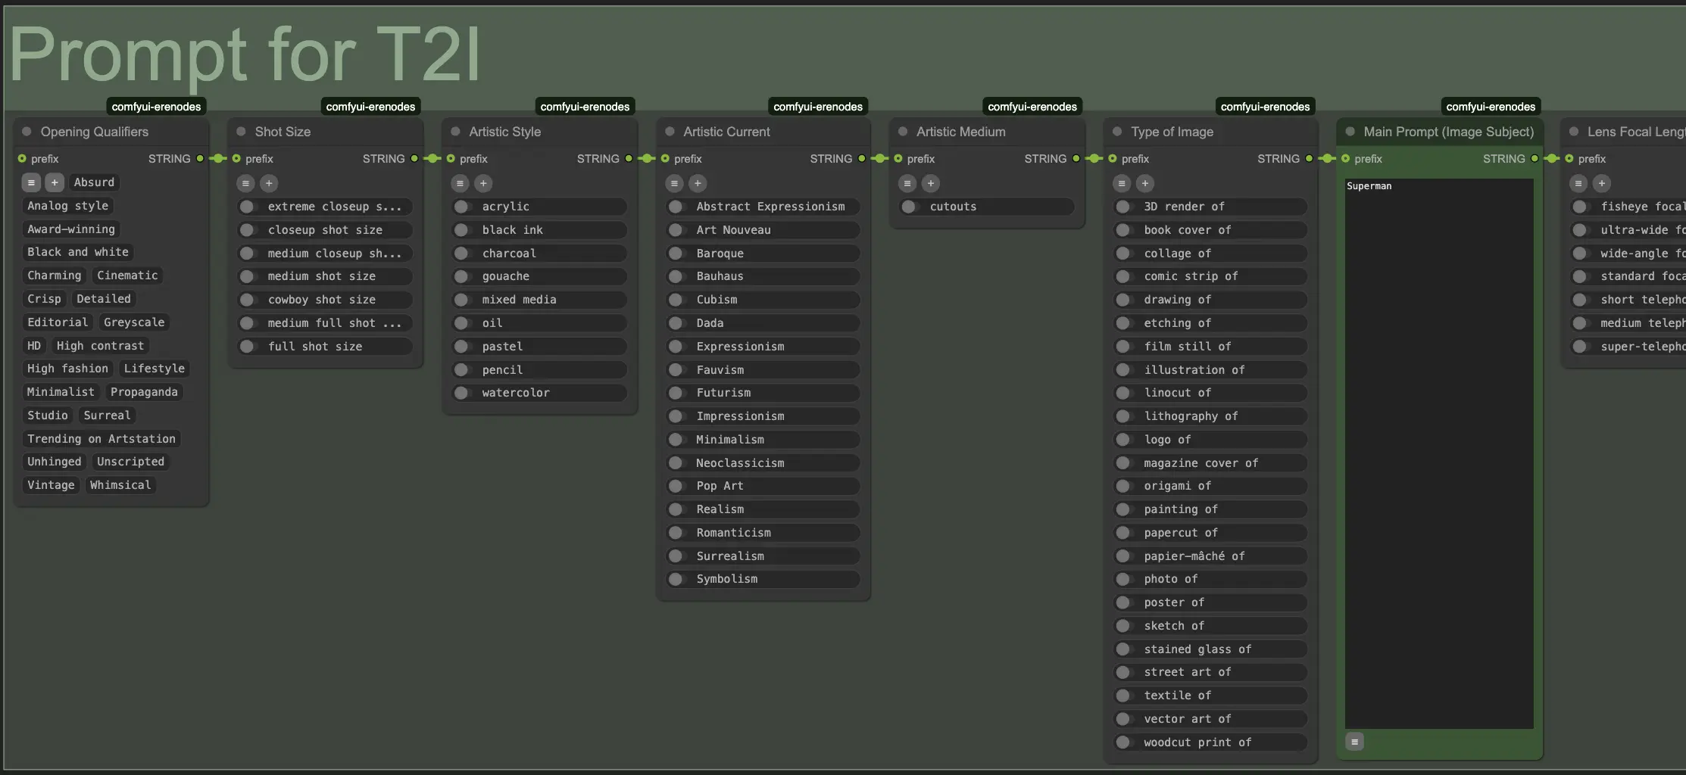This screenshot has width=1686, height=775.
Task: Enable the Cubism artistic current option
Action: click(676, 300)
